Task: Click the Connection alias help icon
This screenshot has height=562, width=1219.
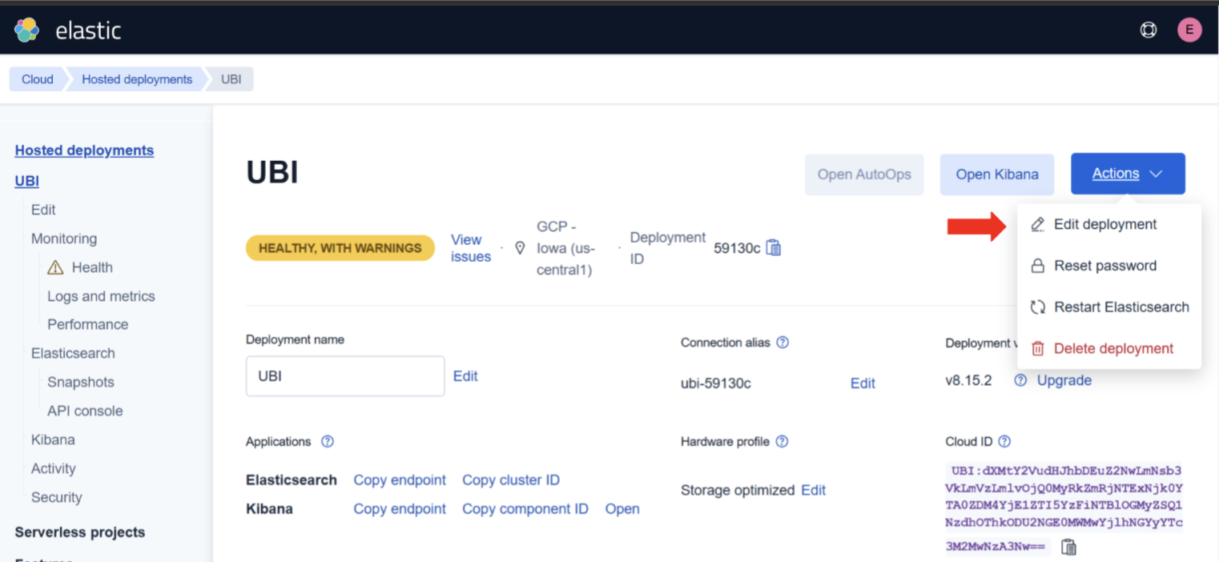Action: coord(782,342)
